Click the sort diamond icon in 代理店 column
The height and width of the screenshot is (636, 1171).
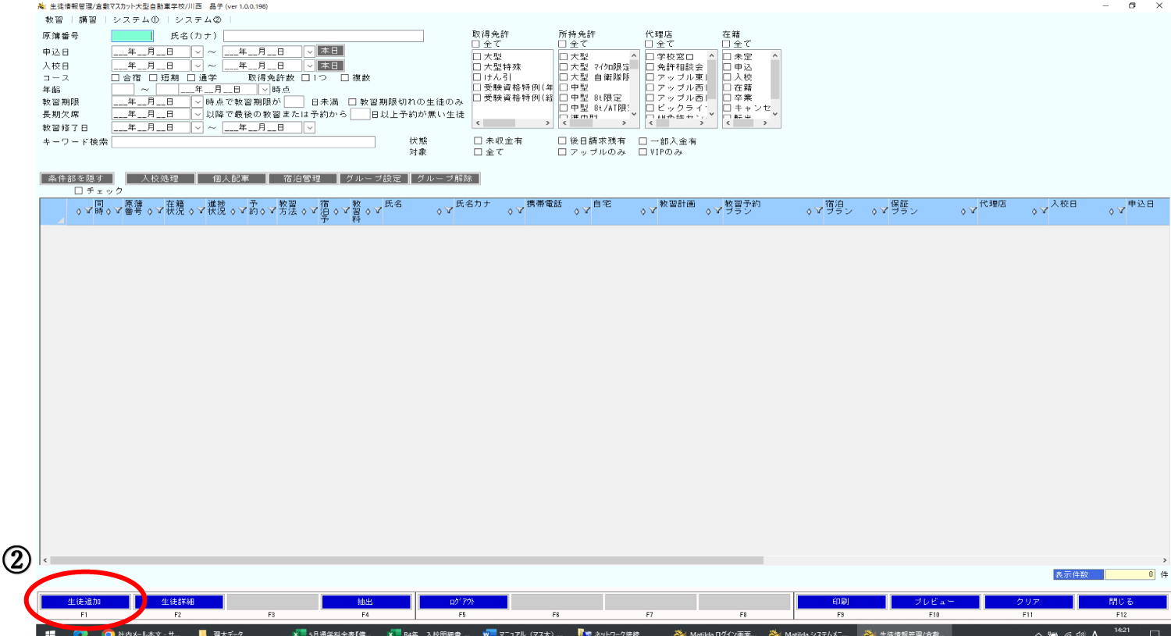(x=1034, y=211)
